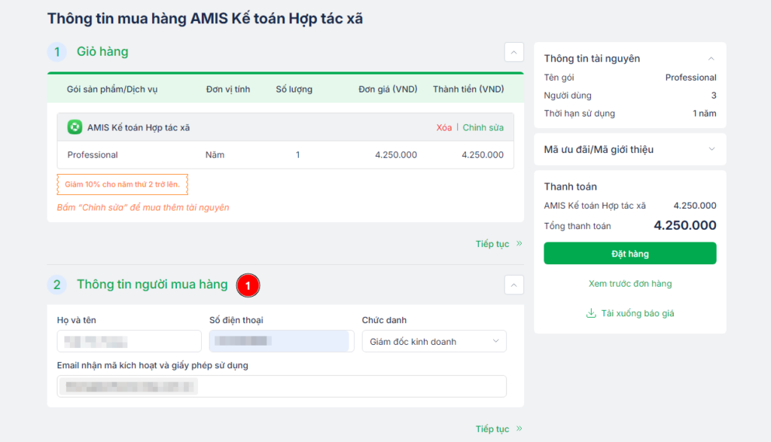
Task: Collapse the Thông tin người mua hàng section
Action: pos(513,285)
